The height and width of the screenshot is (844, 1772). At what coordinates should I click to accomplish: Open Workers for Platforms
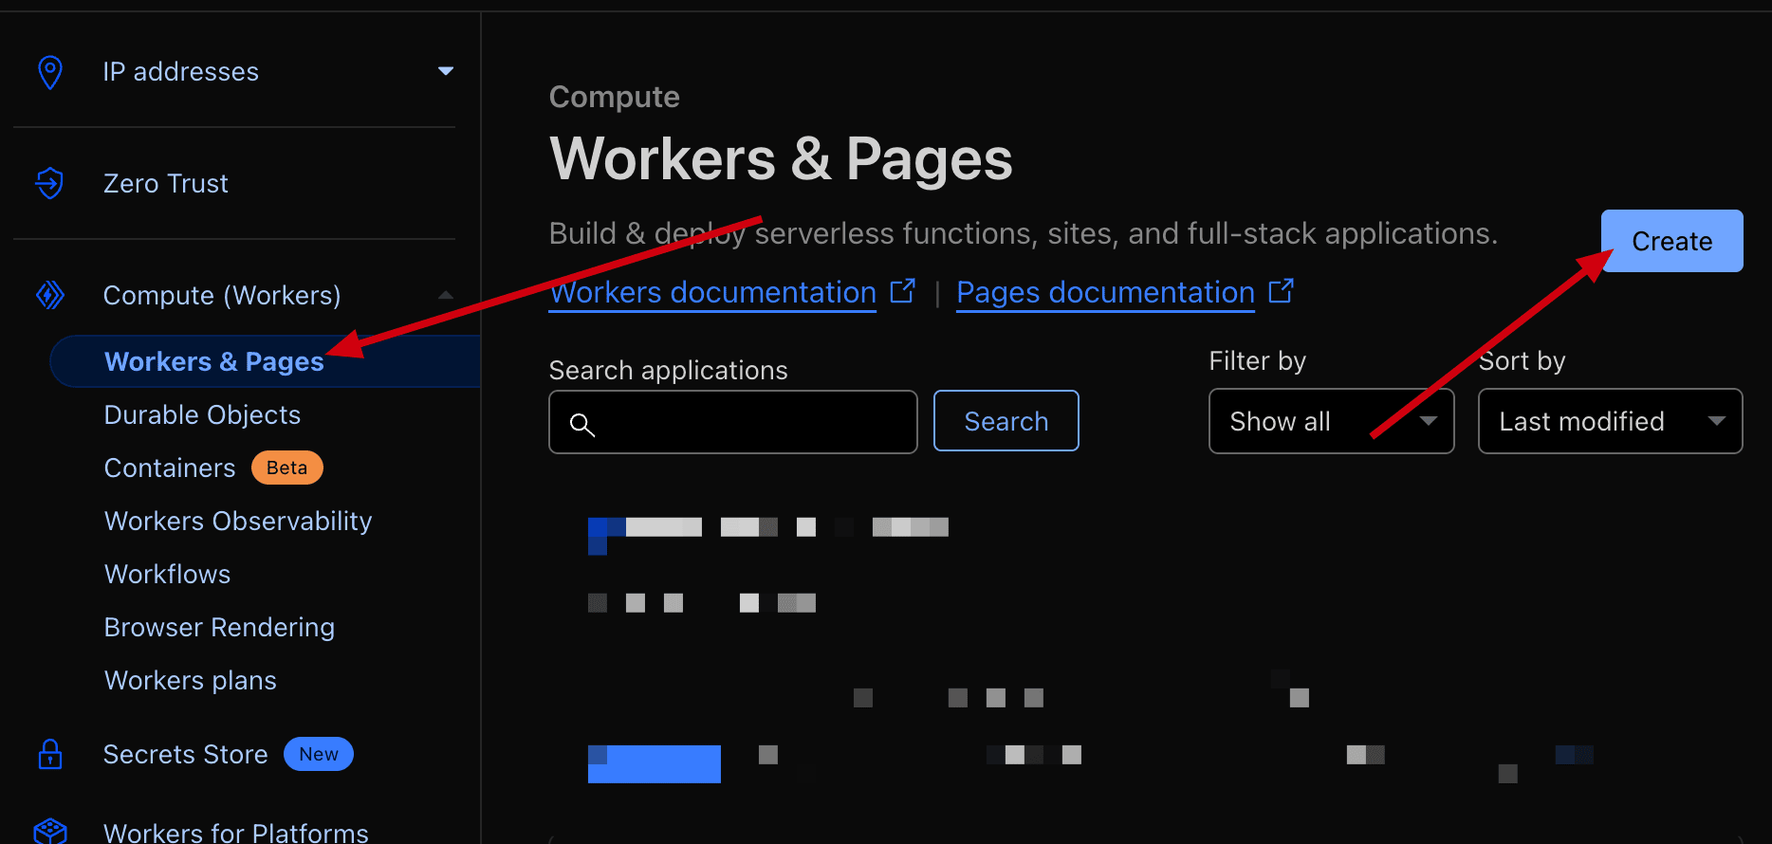point(236,832)
